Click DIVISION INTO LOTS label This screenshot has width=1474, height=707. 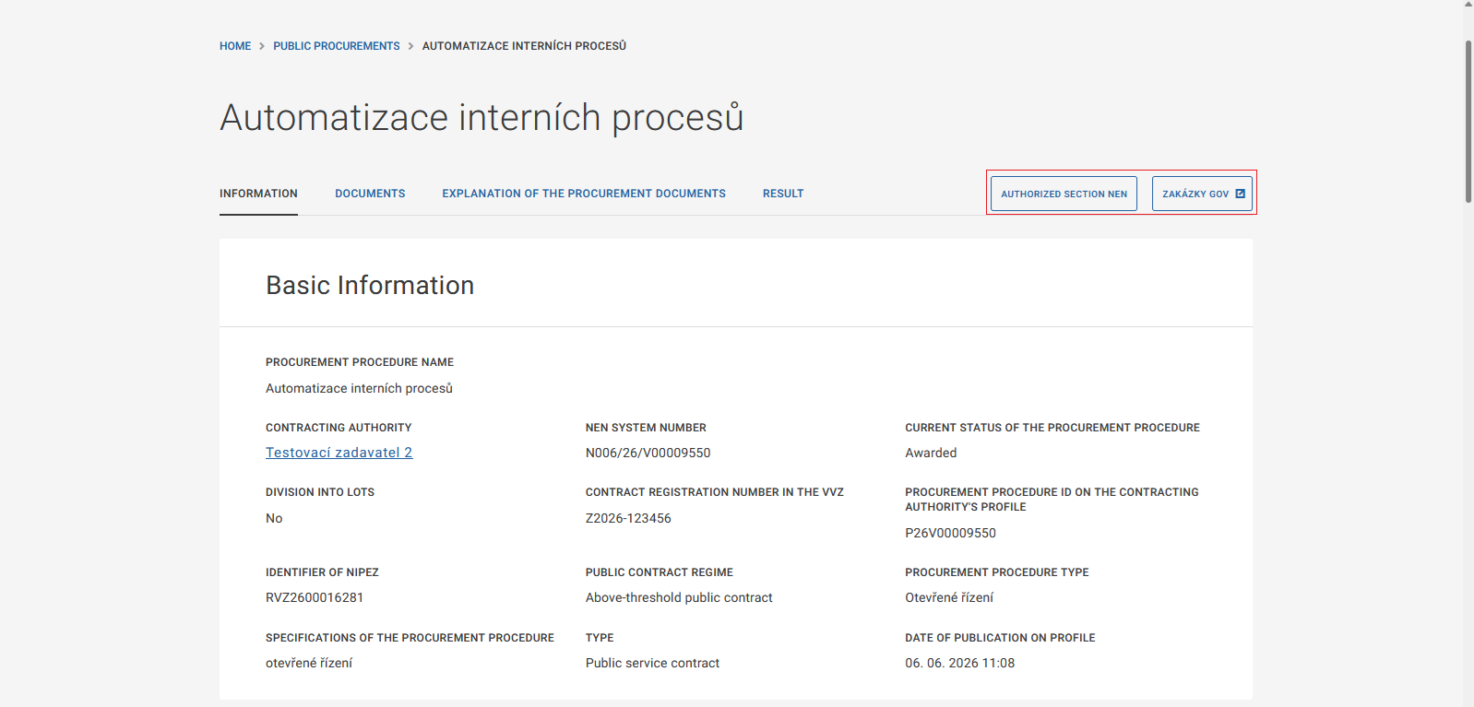point(320,492)
